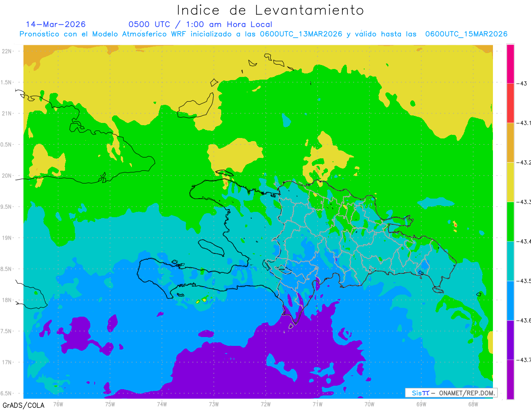The width and height of the screenshot is (531, 410).
Task: Click the 'Pronostico con el Modelo Atmosferico WRF' line
Action: coord(263,34)
